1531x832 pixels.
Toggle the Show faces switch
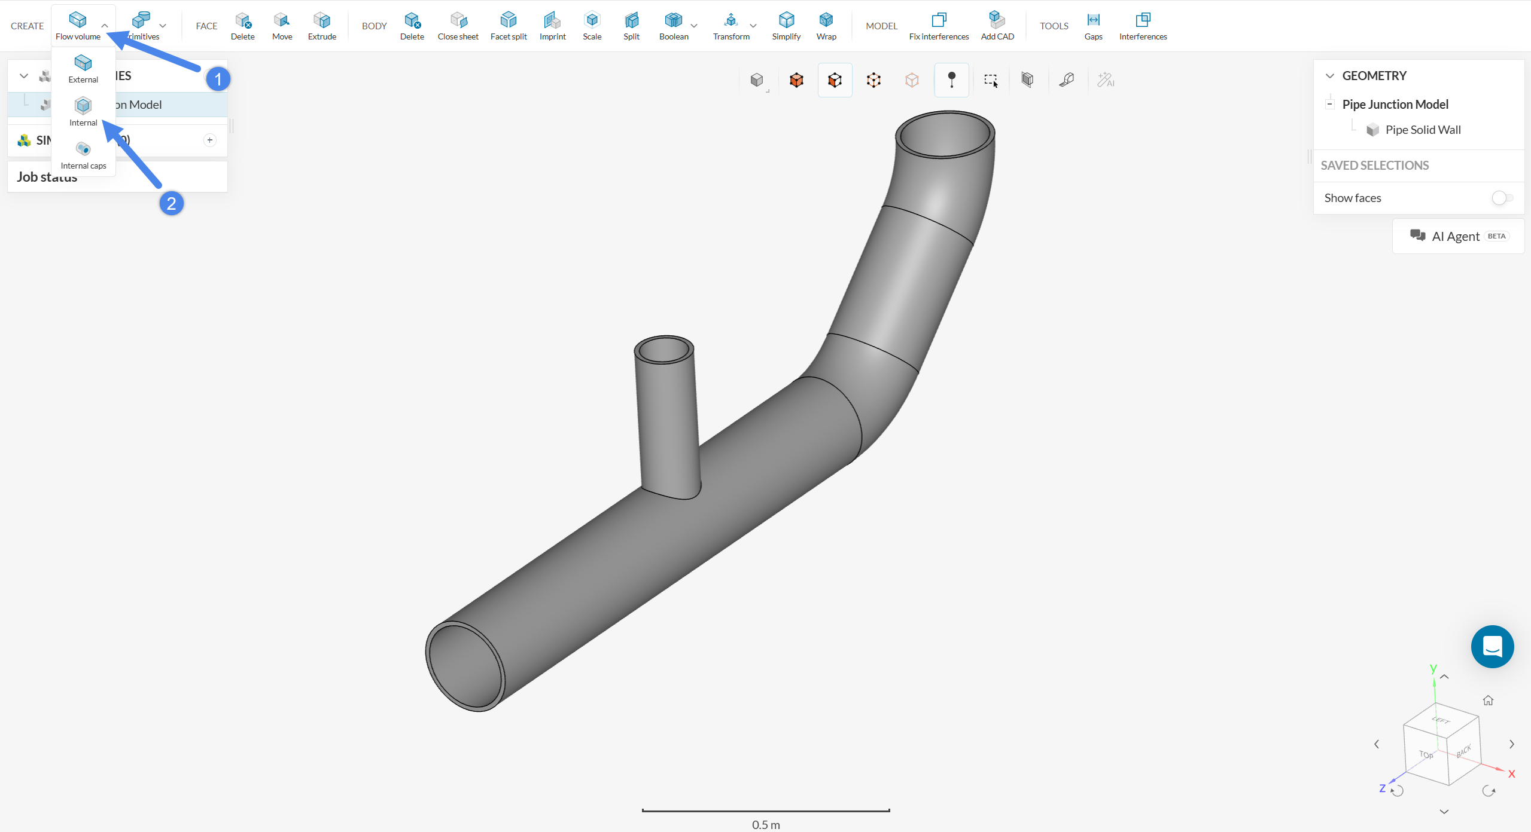point(1502,198)
